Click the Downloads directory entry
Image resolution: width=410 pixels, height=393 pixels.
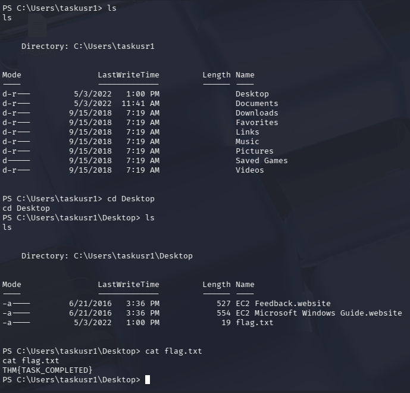(x=256, y=113)
